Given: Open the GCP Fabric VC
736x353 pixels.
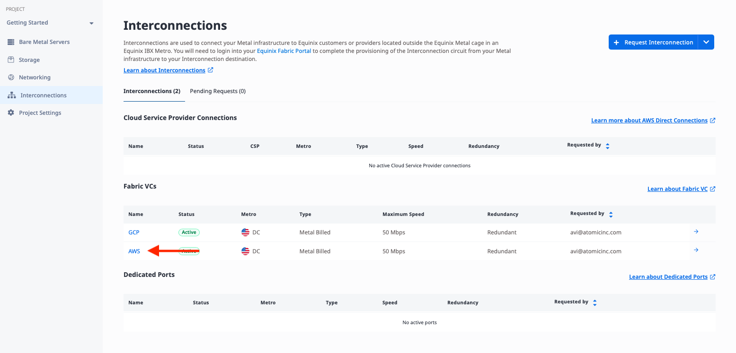Looking at the screenshot, I should 134,232.
